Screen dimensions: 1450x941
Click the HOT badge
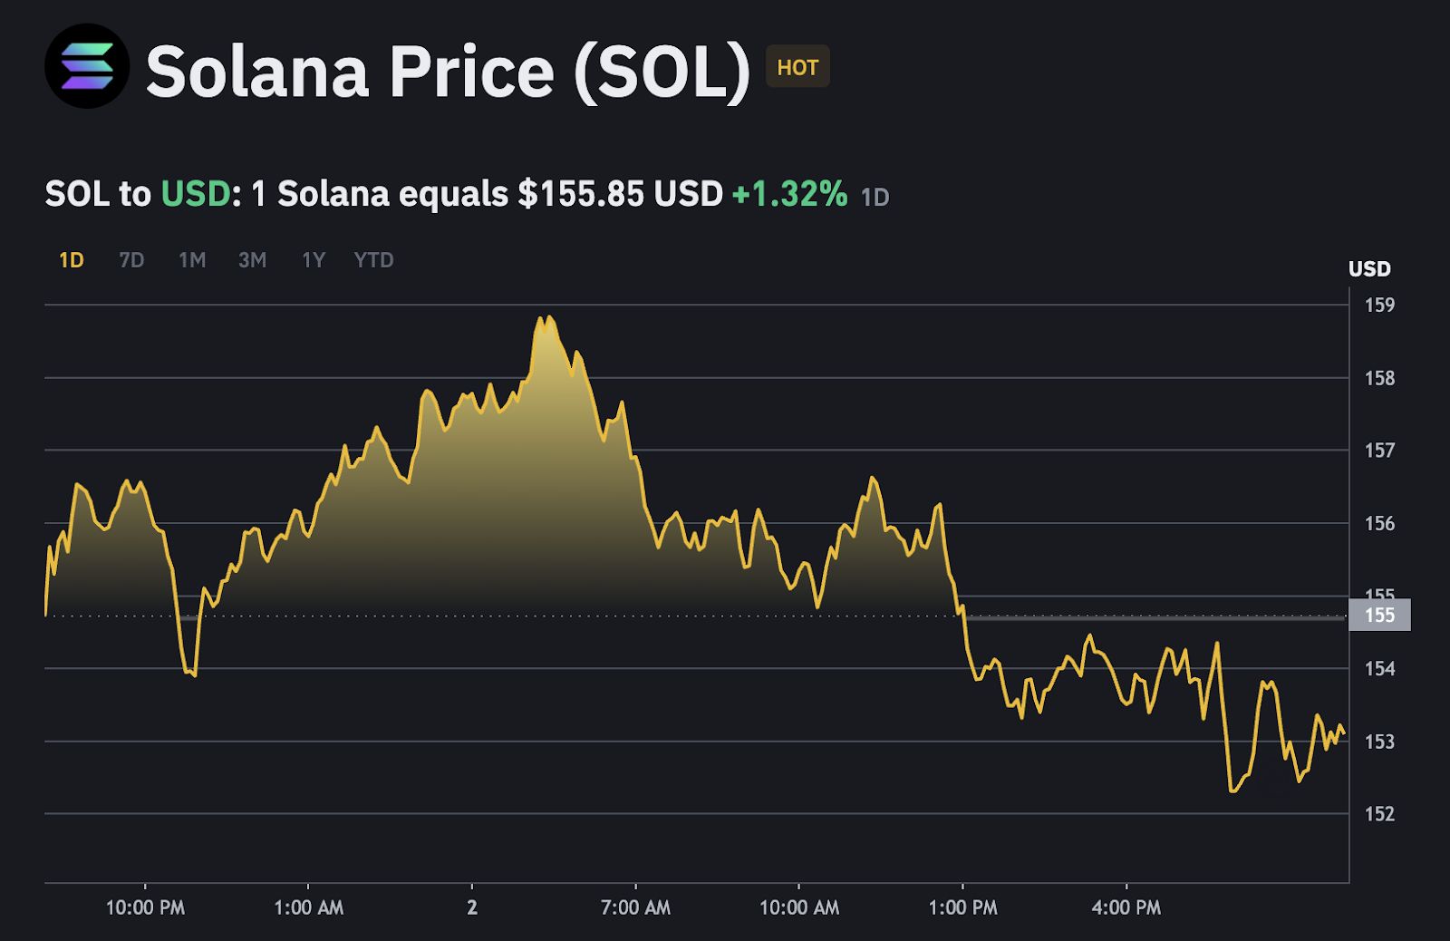pos(797,67)
